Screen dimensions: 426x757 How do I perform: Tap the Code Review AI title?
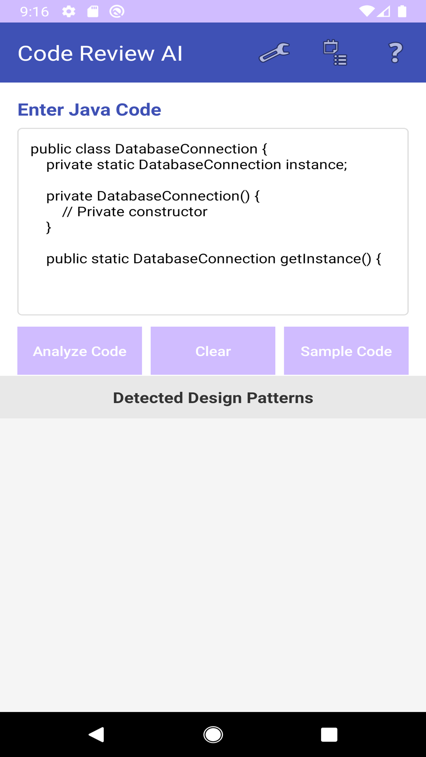(x=100, y=53)
